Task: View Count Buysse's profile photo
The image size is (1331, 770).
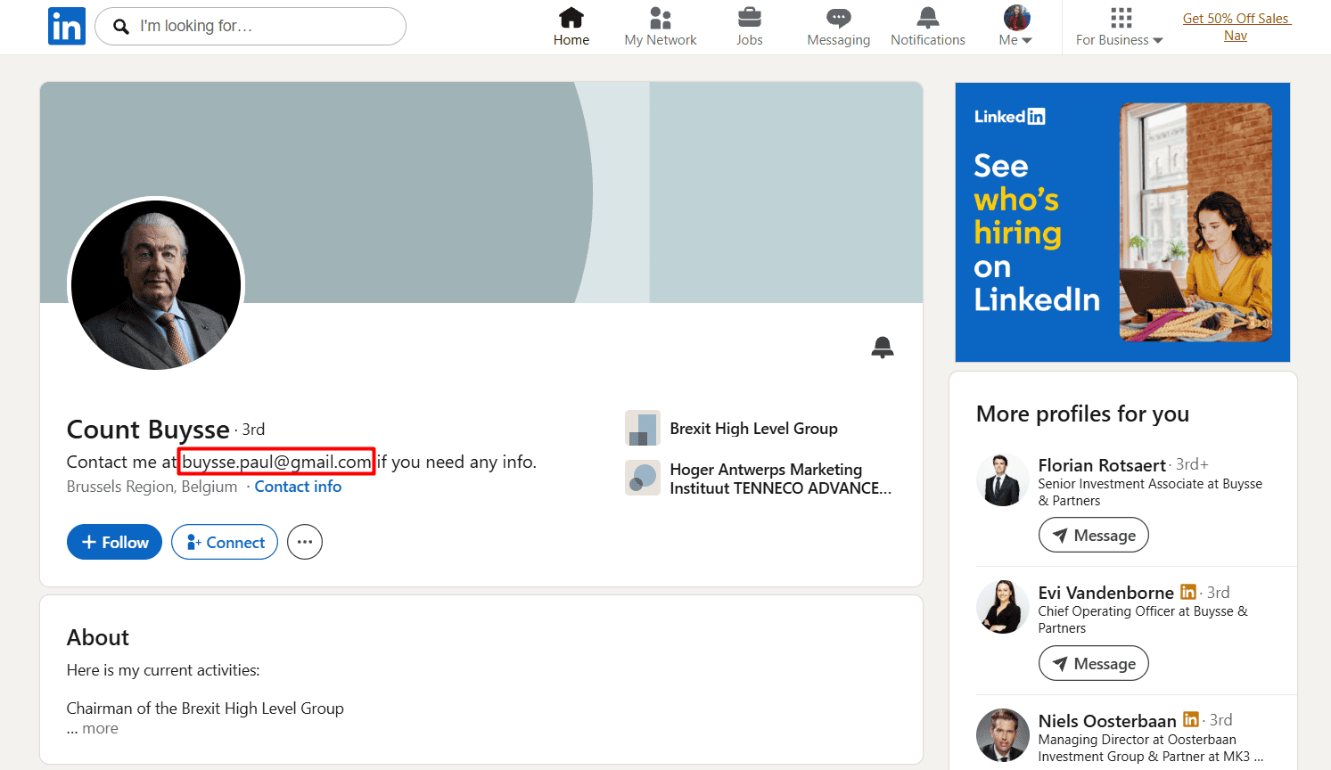Action: pyautogui.click(x=156, y=284)
